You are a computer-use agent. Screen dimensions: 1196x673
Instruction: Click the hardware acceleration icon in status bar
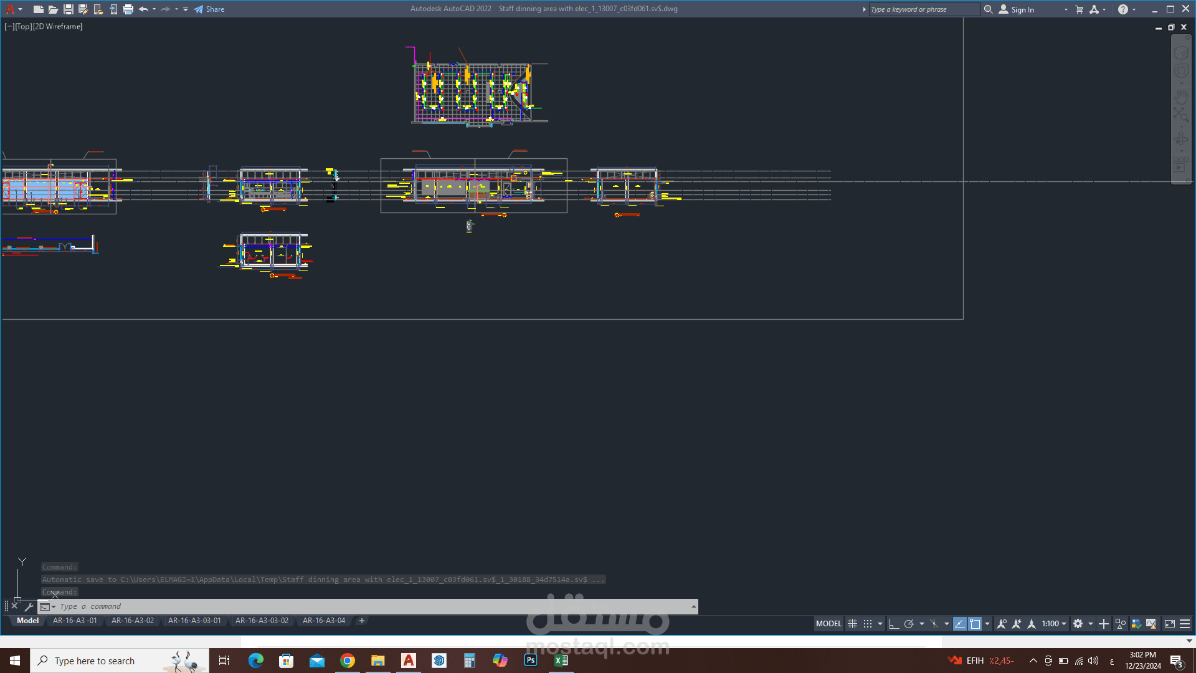click(1135, 623)
